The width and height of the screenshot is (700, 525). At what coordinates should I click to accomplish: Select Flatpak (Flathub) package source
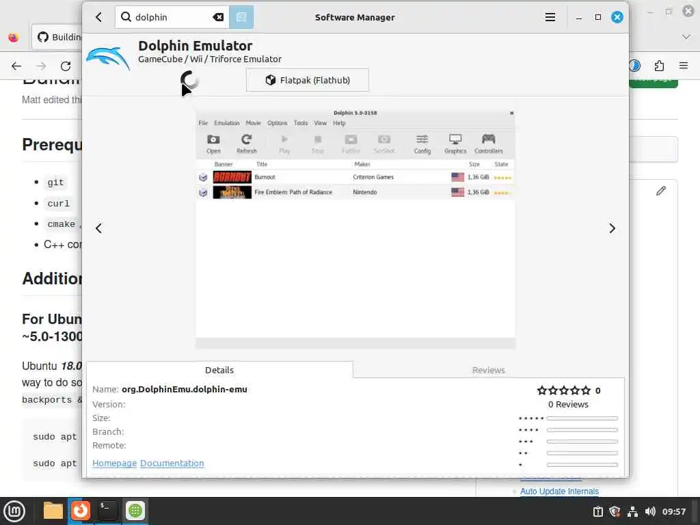click(x=308, y=80)
